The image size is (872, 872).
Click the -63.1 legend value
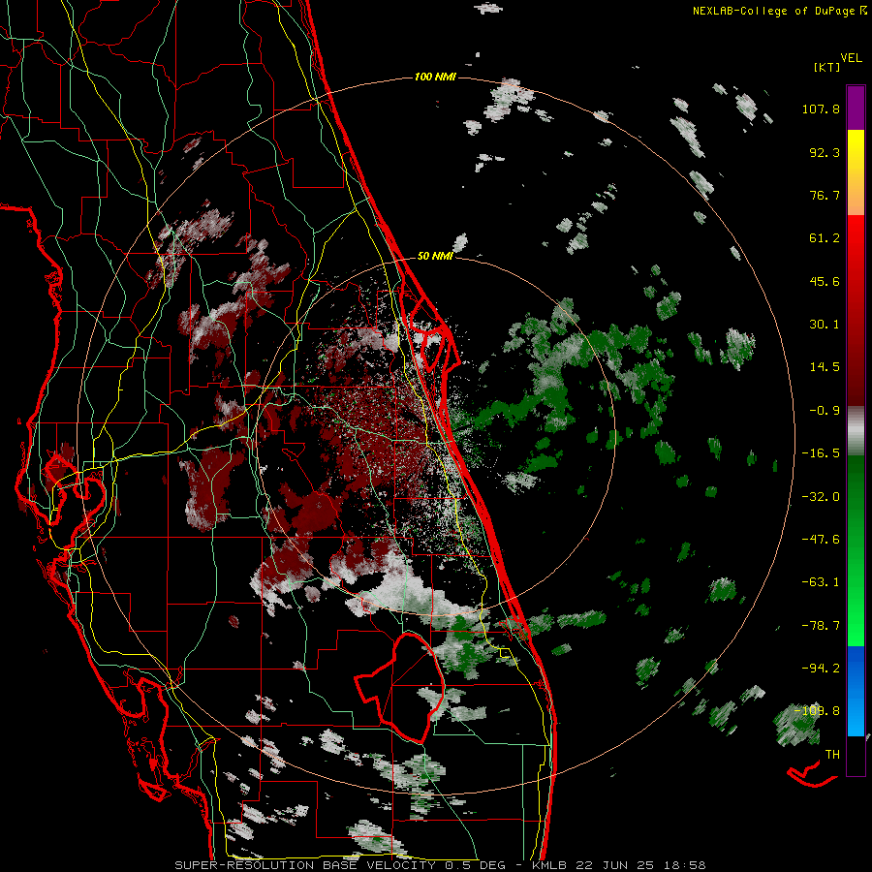tap(821, 582)
